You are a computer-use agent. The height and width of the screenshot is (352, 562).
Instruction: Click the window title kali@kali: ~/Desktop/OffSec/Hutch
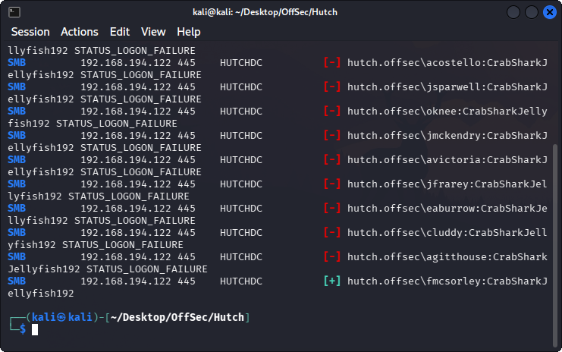[x=265, y=12]
